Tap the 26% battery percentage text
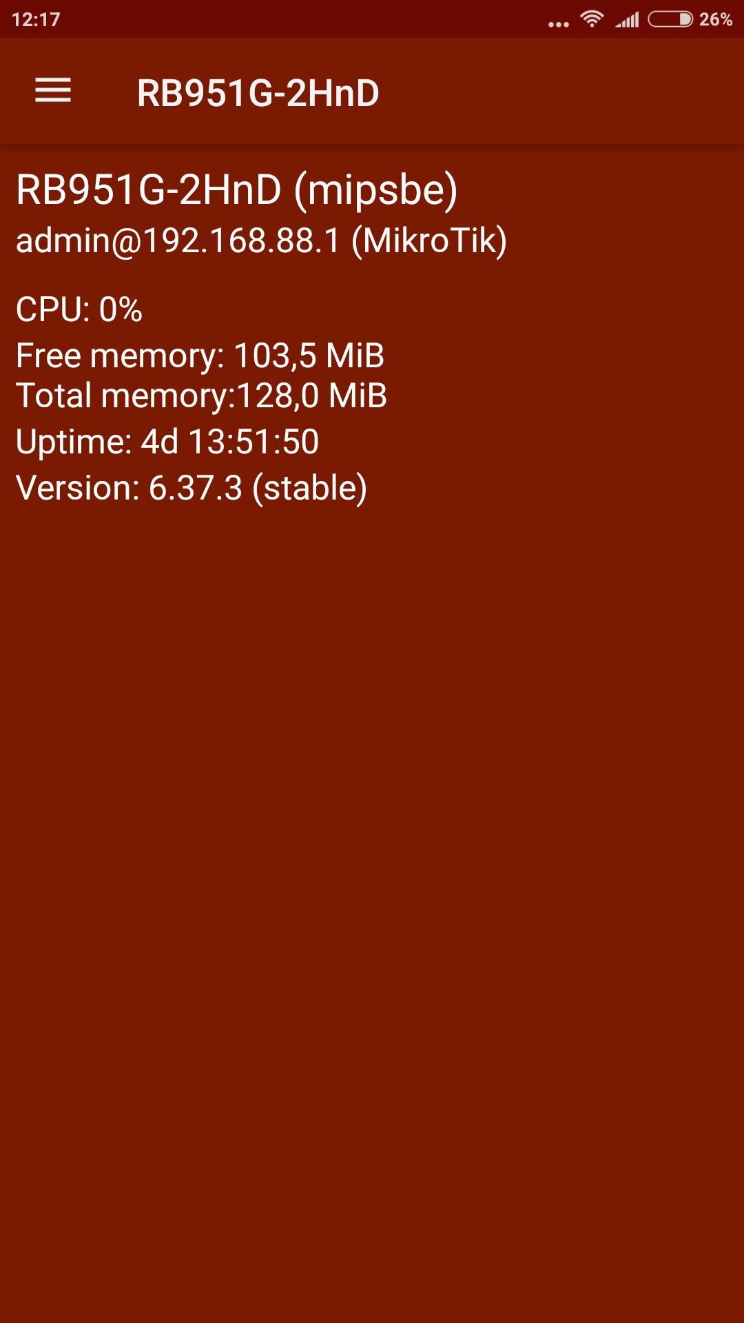 (x=715, y=19)
